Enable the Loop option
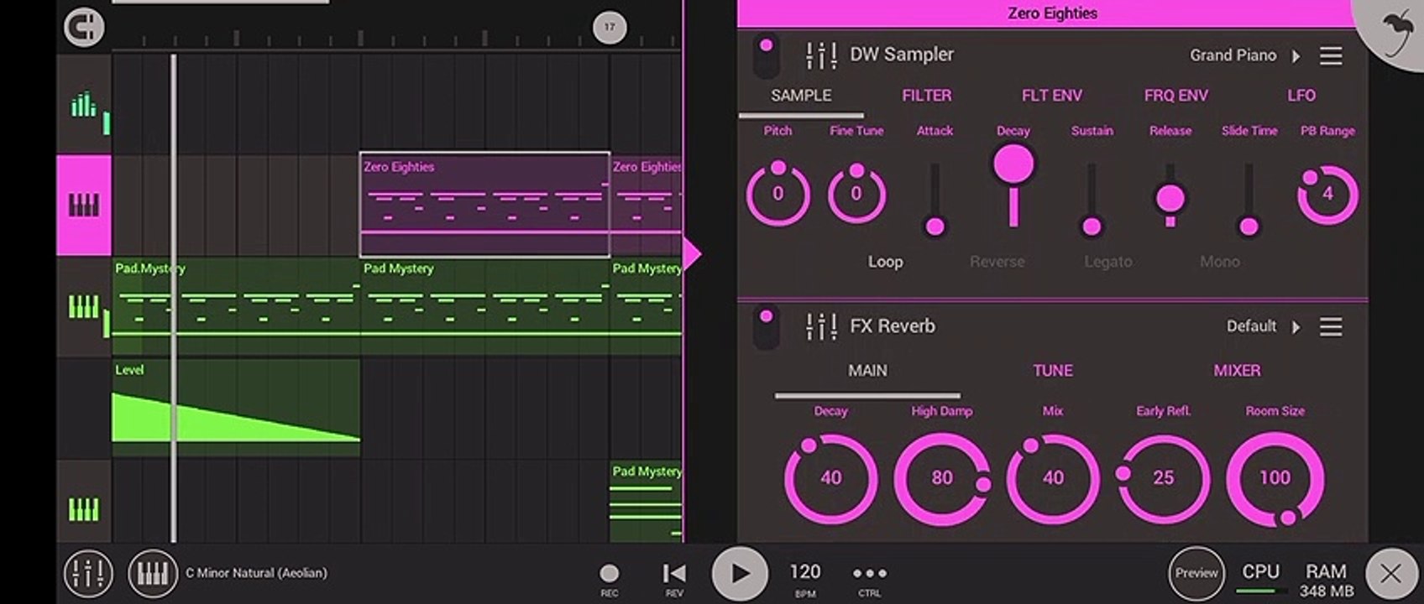The image size is (1424, 604). click(885, 262)
